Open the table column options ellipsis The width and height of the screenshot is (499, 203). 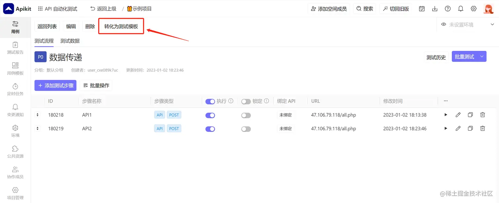[x=446, y=101]
